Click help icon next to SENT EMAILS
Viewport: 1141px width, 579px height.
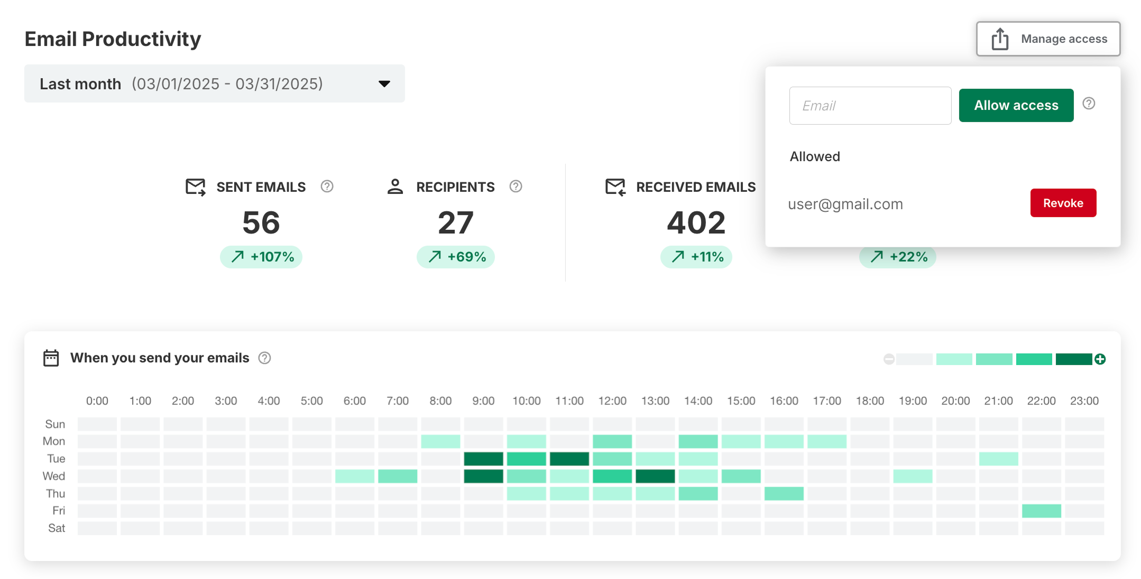click(x=327, y=186)
